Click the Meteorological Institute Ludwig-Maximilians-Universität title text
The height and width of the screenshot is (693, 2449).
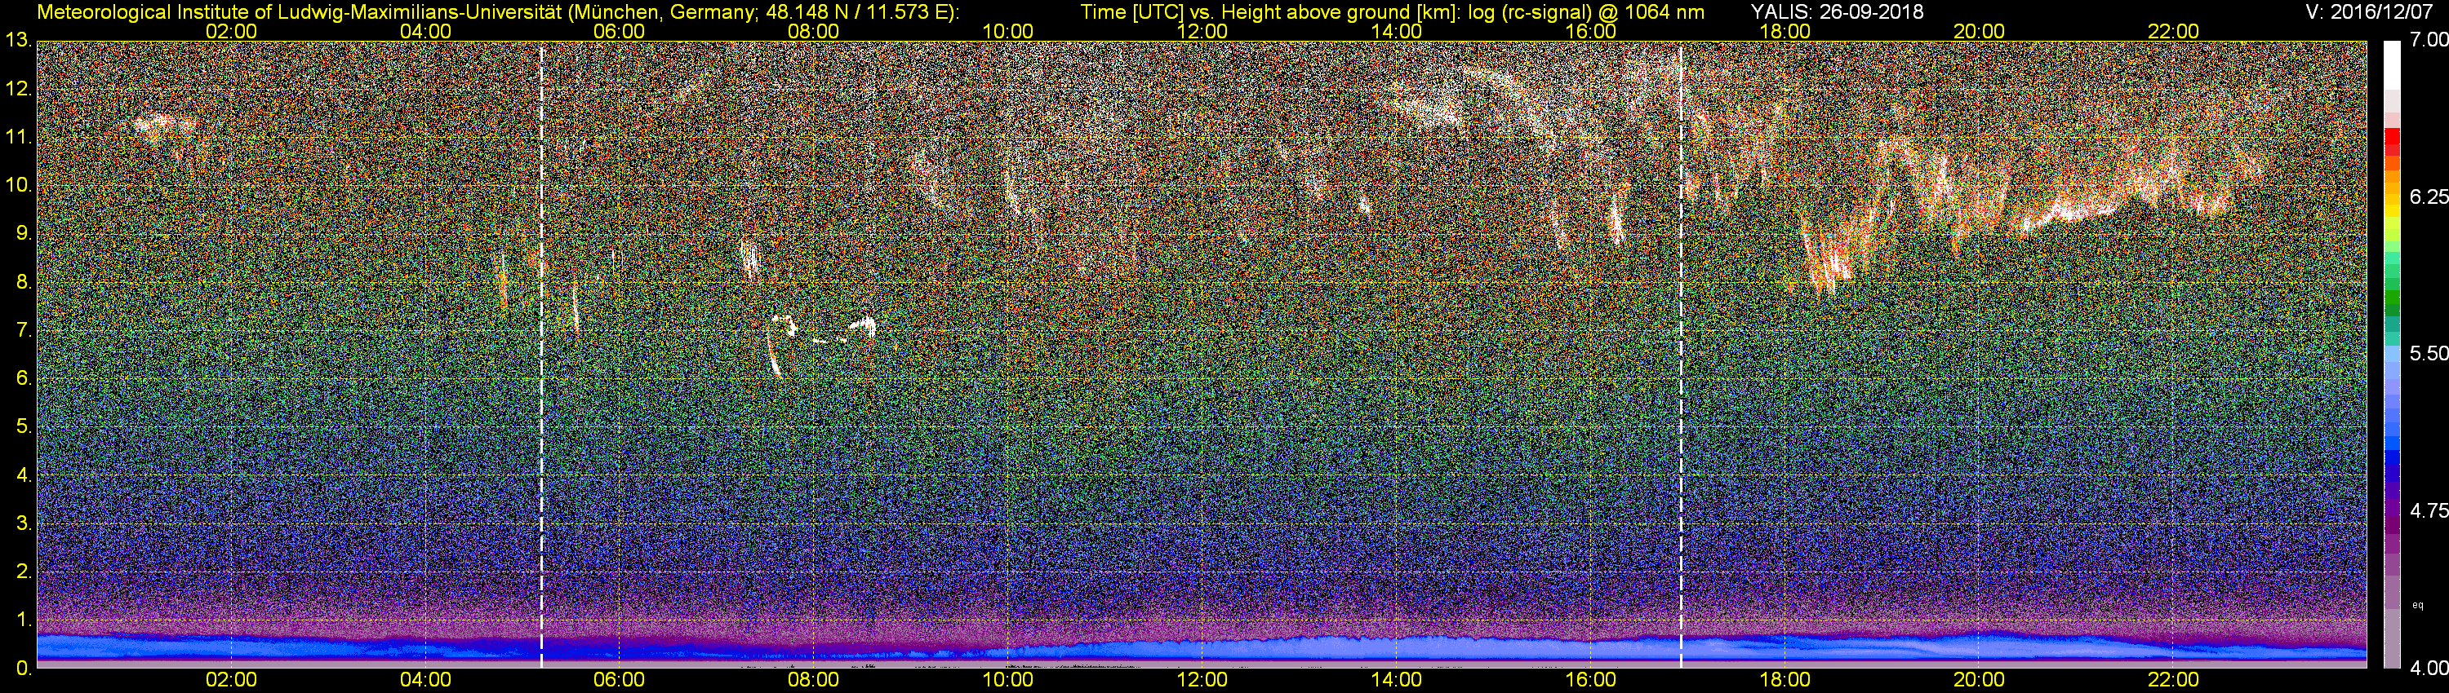click(497, 12)
